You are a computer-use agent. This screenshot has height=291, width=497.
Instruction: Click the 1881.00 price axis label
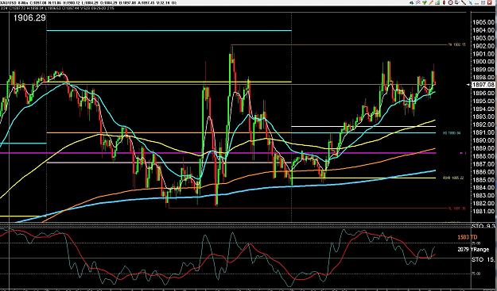tap(483, 211)
